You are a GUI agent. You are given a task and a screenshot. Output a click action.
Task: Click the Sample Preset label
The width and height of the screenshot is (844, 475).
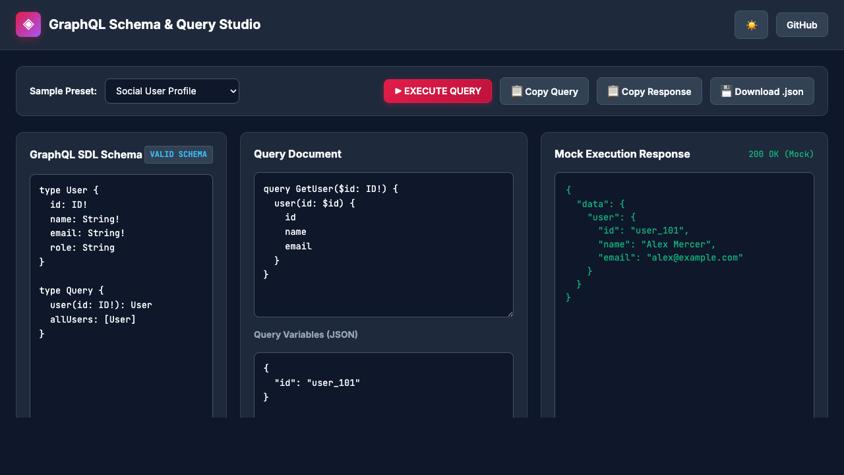pos(63,91)
